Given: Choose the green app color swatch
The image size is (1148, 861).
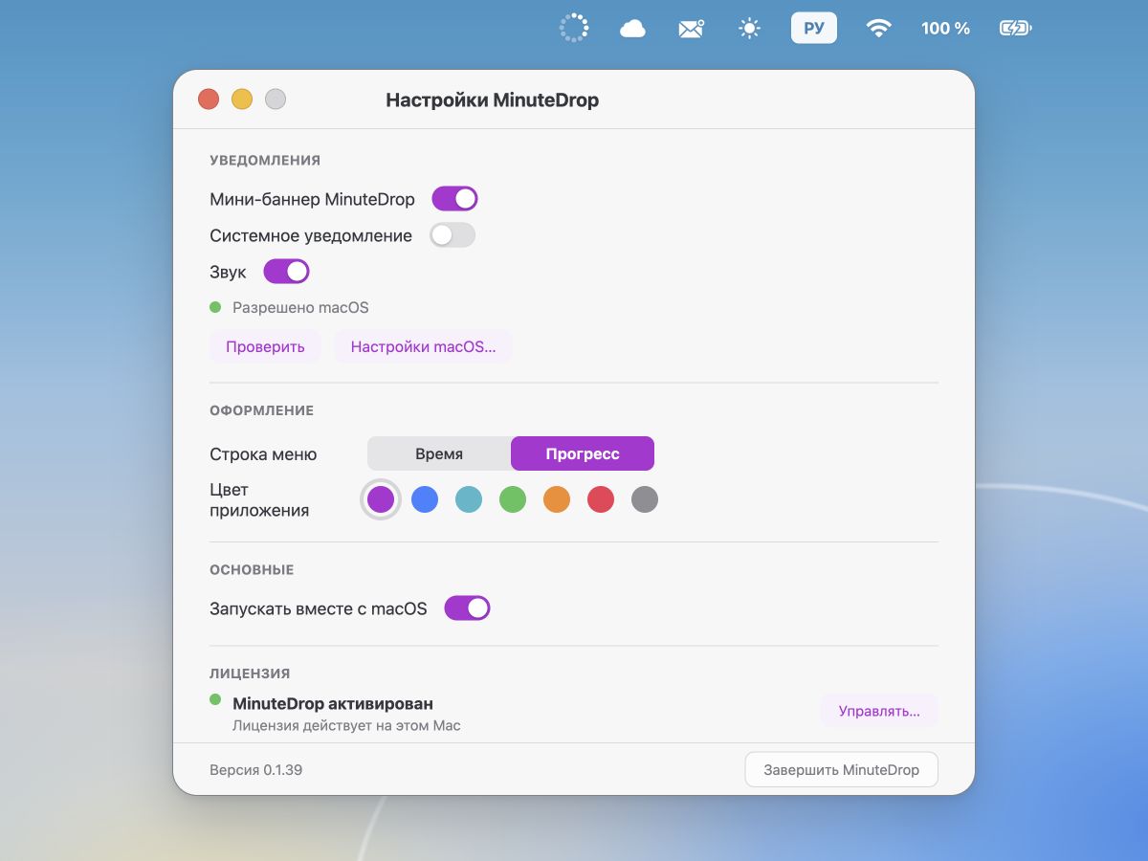Looking at the screenshot, I should [x=513, y=499].
